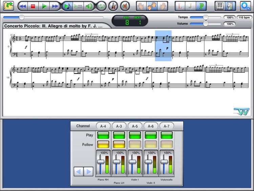Viewport: 254px width, 191px height.
Task: Click Violin II volume fader
Action: [x=148, y=162]
